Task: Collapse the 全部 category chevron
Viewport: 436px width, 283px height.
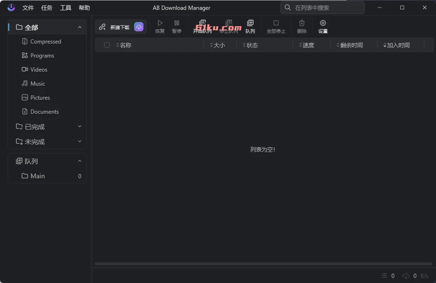Action: (x=80, y=27)
